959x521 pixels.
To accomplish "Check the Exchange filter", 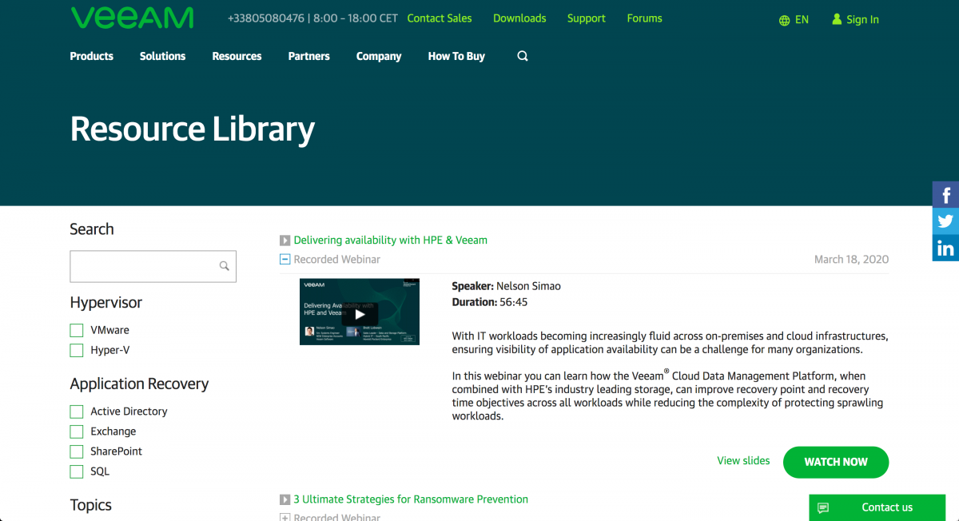I will point(77,432).
